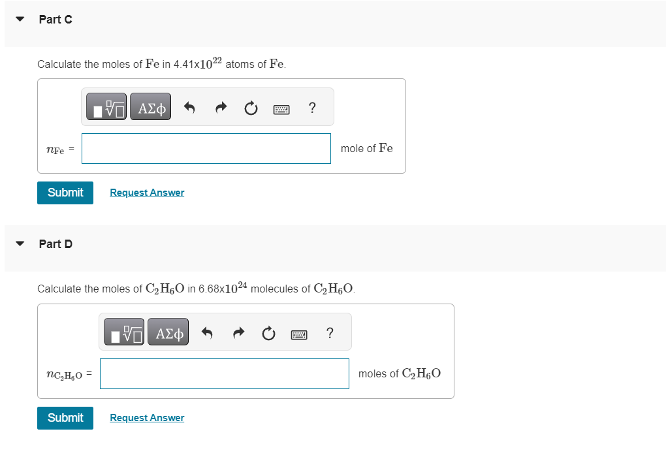Open the math template editor for Part C
The height and width of the screenshot is (457, 666).
coord(107,106)
